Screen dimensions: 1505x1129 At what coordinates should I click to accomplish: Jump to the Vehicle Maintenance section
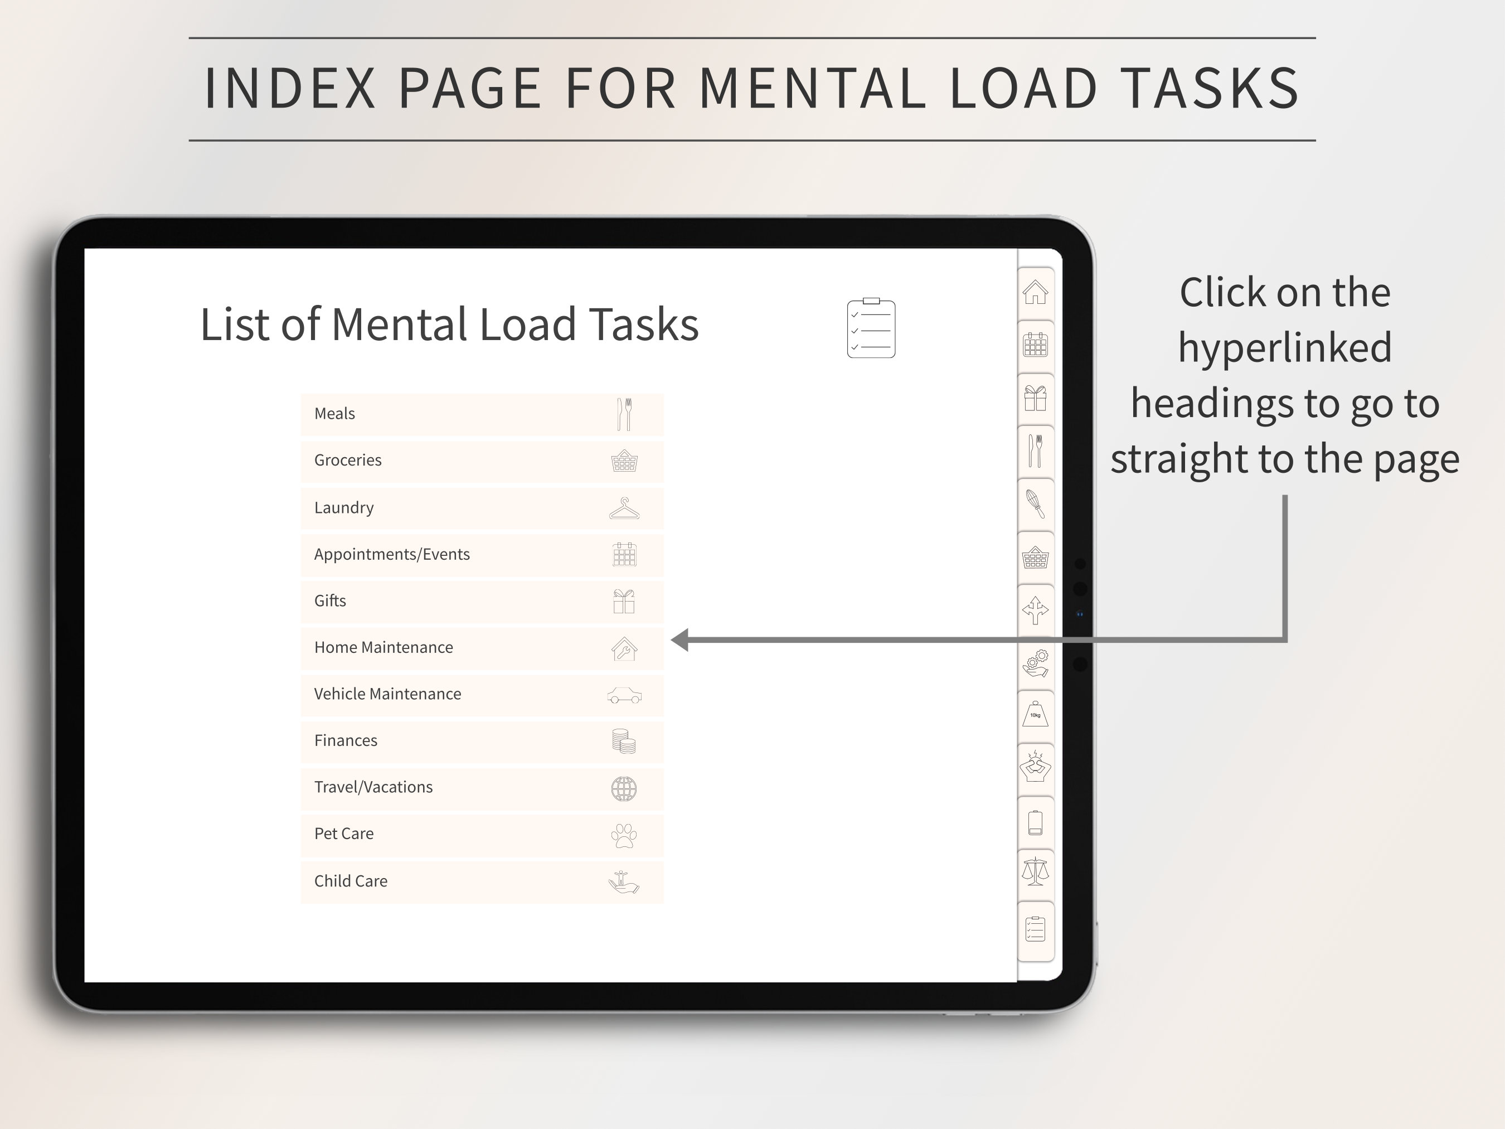pyautogui.click(x=481, y=694)
